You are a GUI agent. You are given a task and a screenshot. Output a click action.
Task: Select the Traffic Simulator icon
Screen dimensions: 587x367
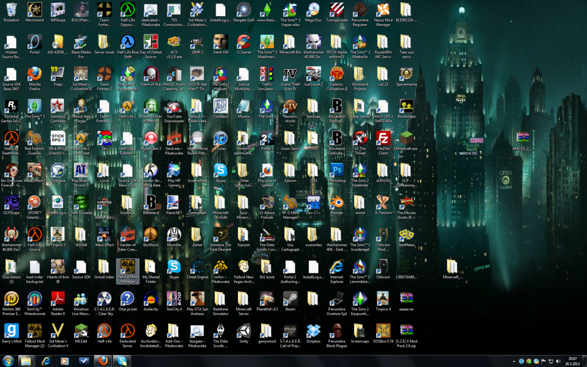(x=267, y=79)
